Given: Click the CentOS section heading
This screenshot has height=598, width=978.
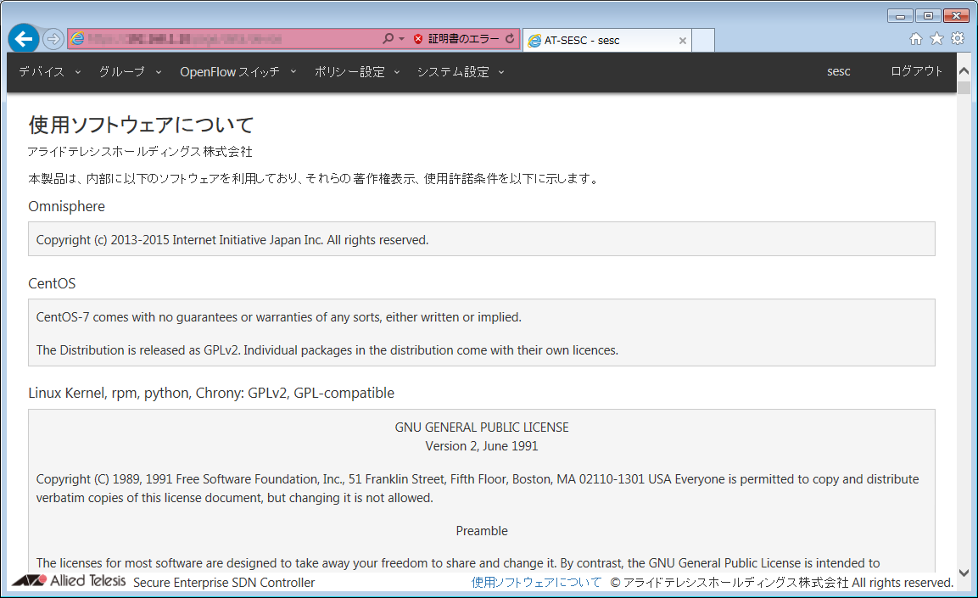Looking at the screenshot, I should (52, 283).
